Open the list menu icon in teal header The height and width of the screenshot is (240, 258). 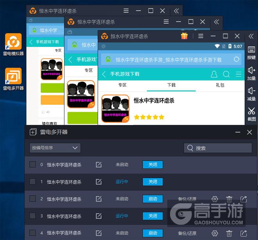[238, 74]
